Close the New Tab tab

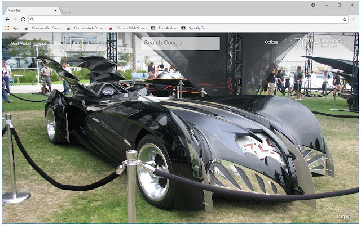(55, 10)
